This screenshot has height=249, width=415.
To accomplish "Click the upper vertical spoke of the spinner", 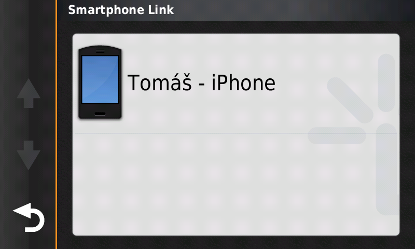I will 386,83.
